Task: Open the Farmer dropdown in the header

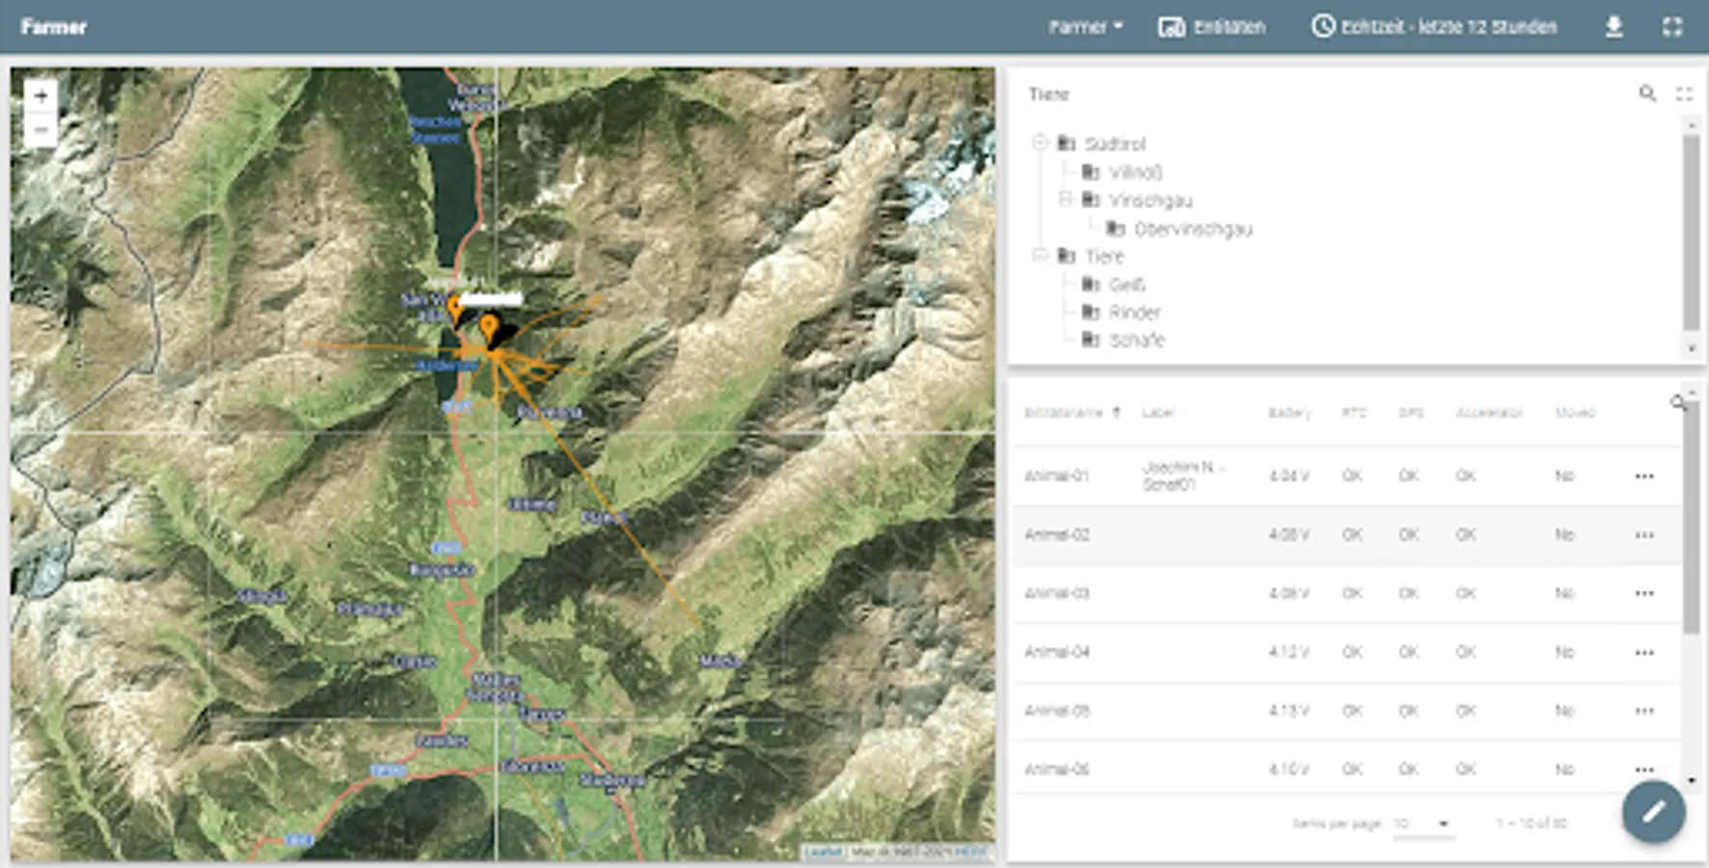Action: tap(1086, 27)
